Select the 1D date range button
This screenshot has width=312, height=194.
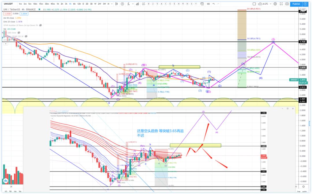(6, 192)
